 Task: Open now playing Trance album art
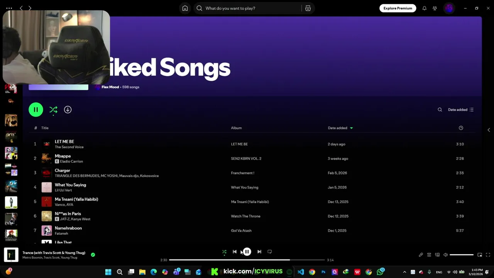pos(11,255)
